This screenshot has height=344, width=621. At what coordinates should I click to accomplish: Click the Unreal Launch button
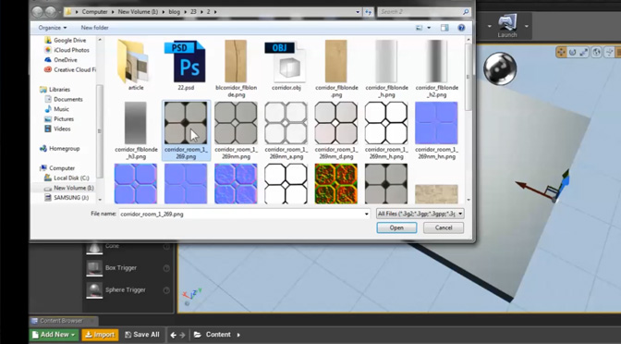click(x=507, y=26)
